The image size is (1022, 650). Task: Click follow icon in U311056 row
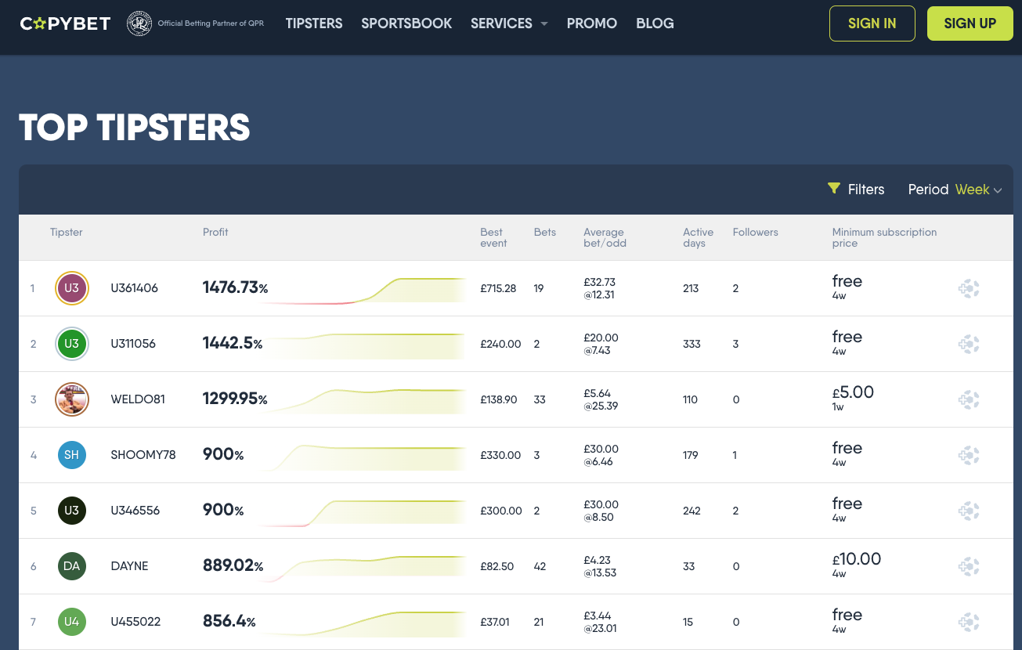(969, 344)
